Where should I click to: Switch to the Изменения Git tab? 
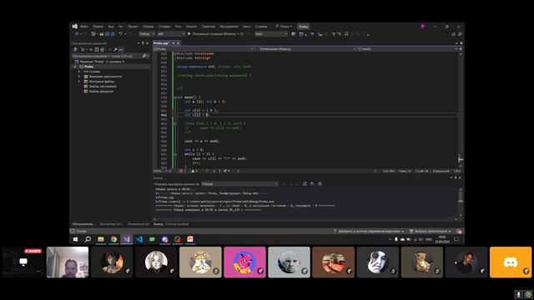(139, 224)
